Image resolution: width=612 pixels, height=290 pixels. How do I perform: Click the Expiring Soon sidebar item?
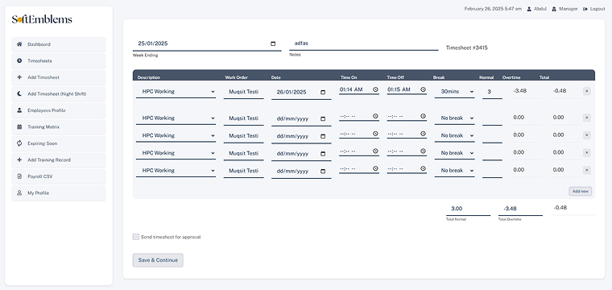(x=59, y=143)
